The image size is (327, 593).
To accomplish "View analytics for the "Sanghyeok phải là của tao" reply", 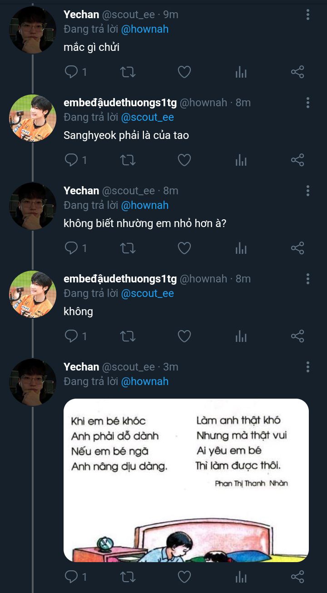I will pos(241,160).
